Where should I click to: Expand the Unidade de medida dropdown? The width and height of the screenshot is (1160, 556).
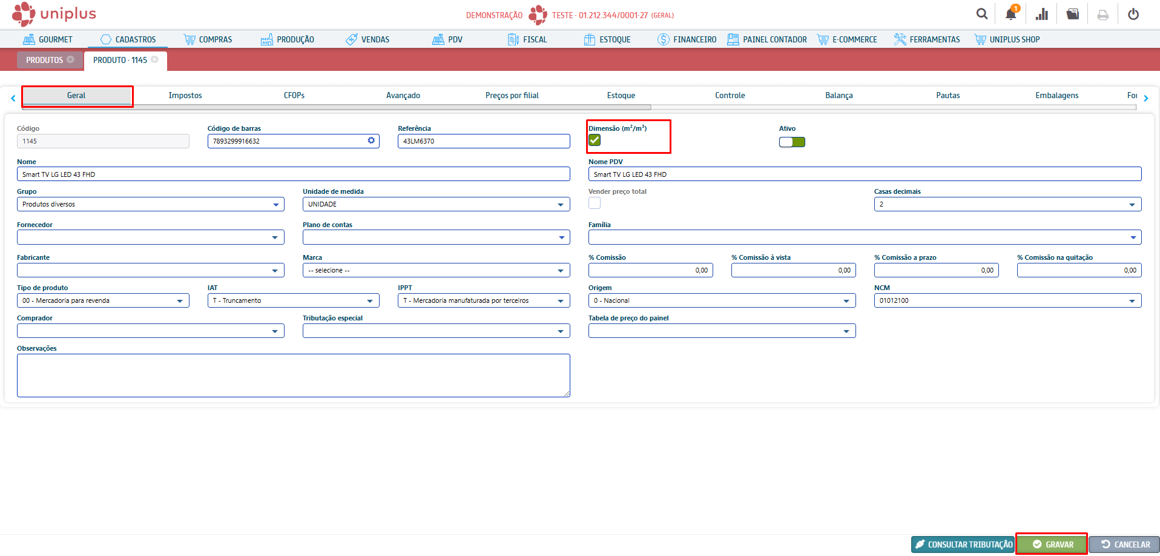(437, 204)
